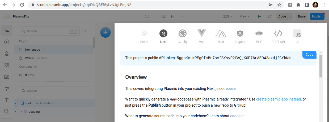The height and width of the screenshot is (122, 329).
Task: Select the Loading element row
Action: tap(54, 112)
